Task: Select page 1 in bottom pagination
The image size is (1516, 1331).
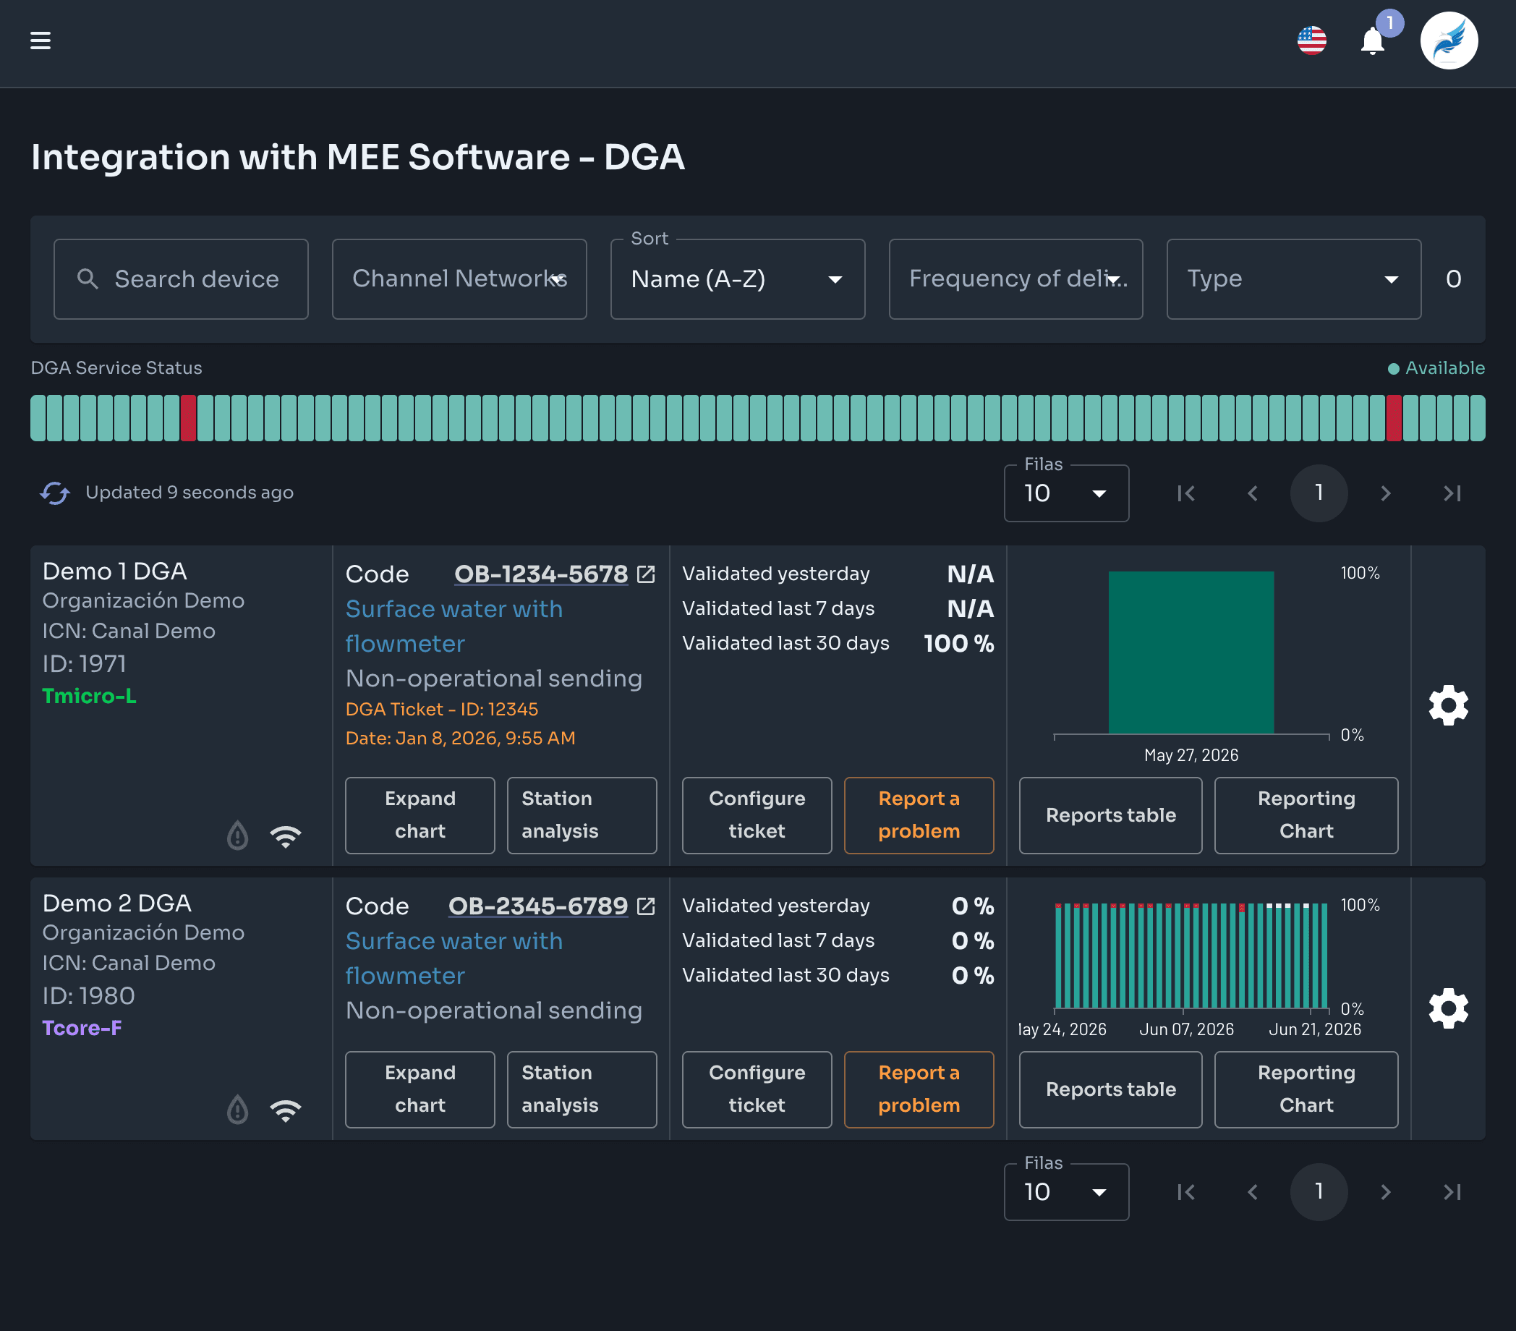Action: click(1319, 1192)
